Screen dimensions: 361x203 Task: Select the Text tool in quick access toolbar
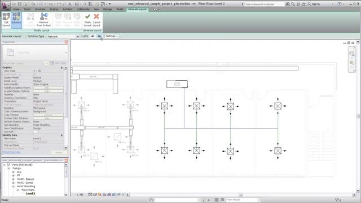point(70,4)
